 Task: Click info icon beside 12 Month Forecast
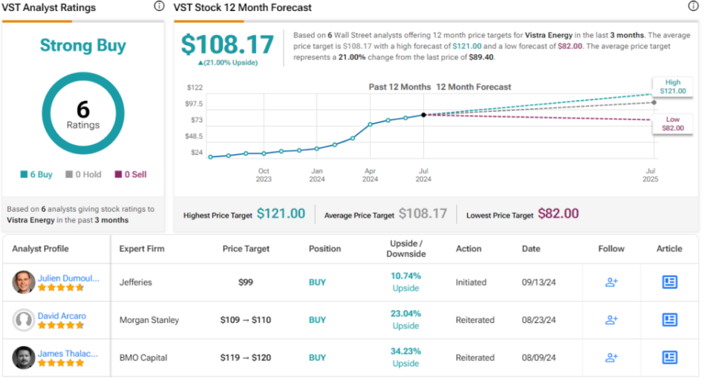tap(693, 7)
